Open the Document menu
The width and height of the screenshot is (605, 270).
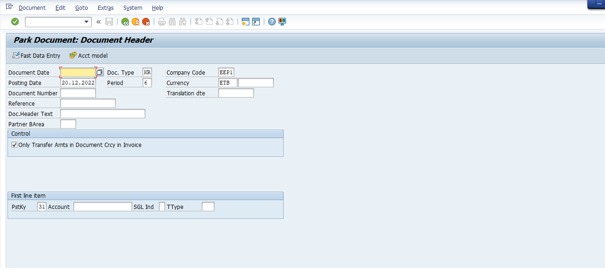tap(32, 8)
